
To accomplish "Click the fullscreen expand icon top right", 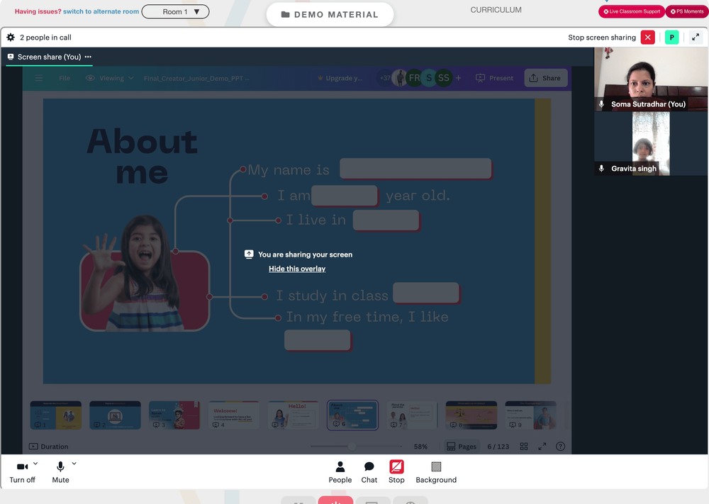I will click(x=696, y=38).
